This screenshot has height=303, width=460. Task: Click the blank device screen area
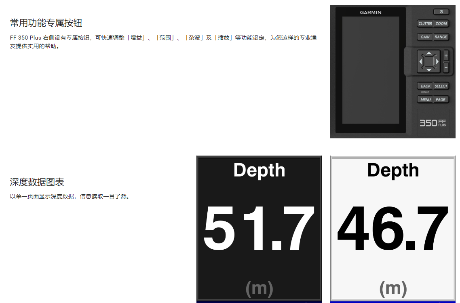(371, 70)
